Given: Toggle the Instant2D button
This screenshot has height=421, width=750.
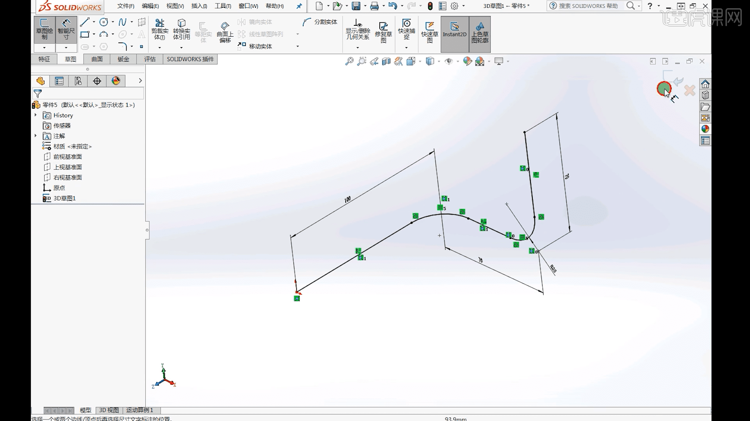Looking at the screenshot, I should click(x=454, y=30).
